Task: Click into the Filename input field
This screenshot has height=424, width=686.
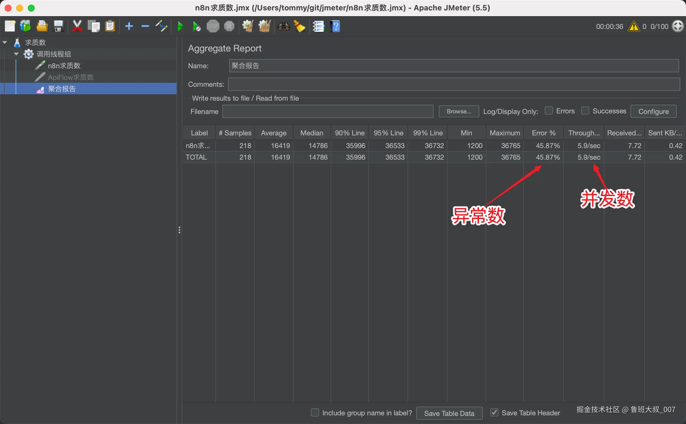Action: click(x=327, y=111)
